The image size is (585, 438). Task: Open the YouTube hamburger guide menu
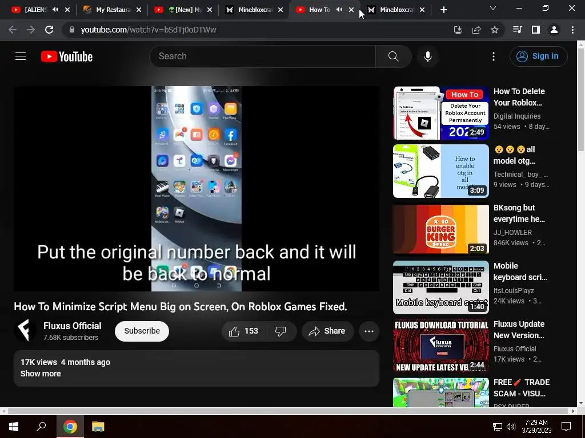pos(21,56)
